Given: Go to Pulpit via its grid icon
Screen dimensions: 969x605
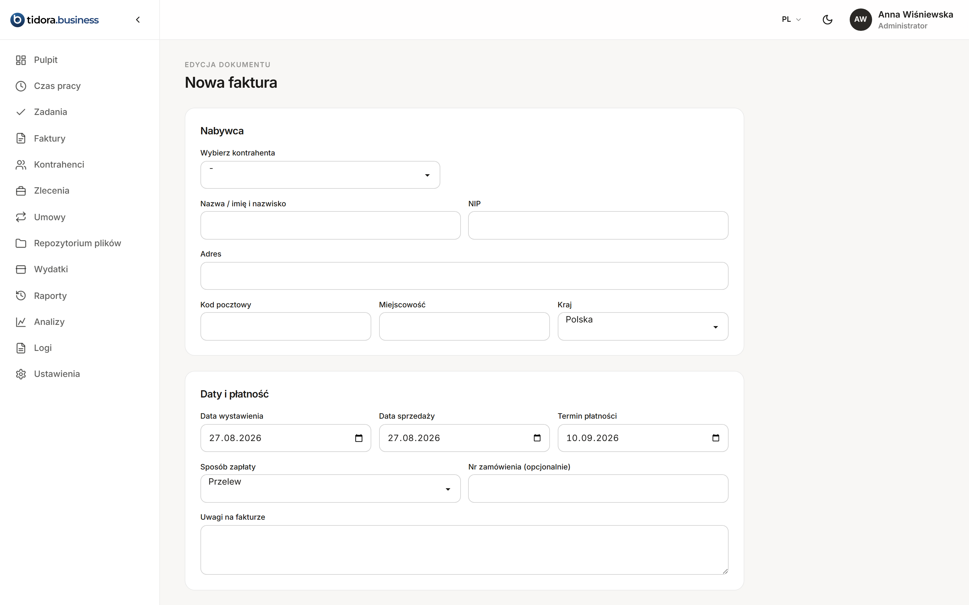Looking at the screenshot, I should [21, 60].
